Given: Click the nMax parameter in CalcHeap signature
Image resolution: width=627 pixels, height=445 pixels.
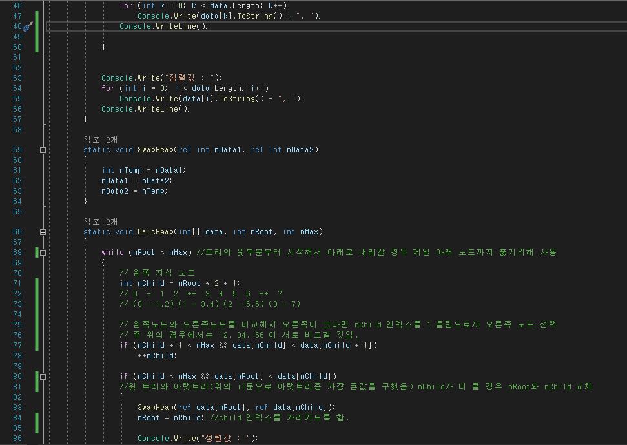Looking at the screenshot, I should tap(309, 232).
